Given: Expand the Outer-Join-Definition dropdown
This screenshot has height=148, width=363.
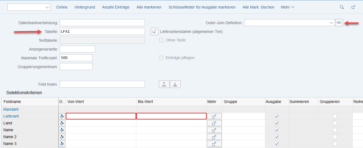Looking at the screenshot, I should 331,23.
